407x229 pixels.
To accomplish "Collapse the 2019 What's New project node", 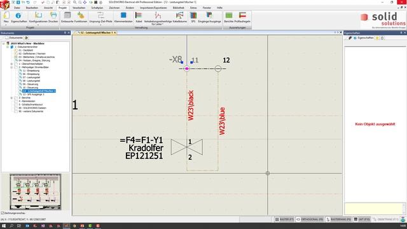I will point(4,43).
